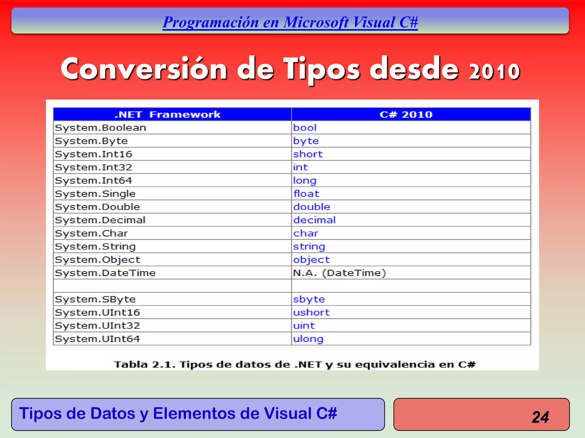Select the ushort keyword cell
The width and height of the screenshot is (585, 438).
[x=411, y=312]
